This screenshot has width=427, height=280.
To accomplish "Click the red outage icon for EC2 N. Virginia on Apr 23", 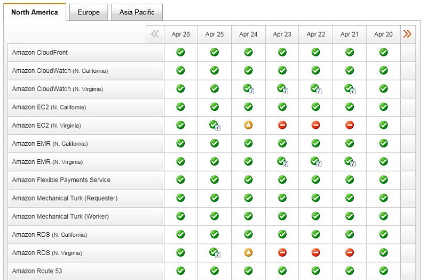I will coord(282,125).
